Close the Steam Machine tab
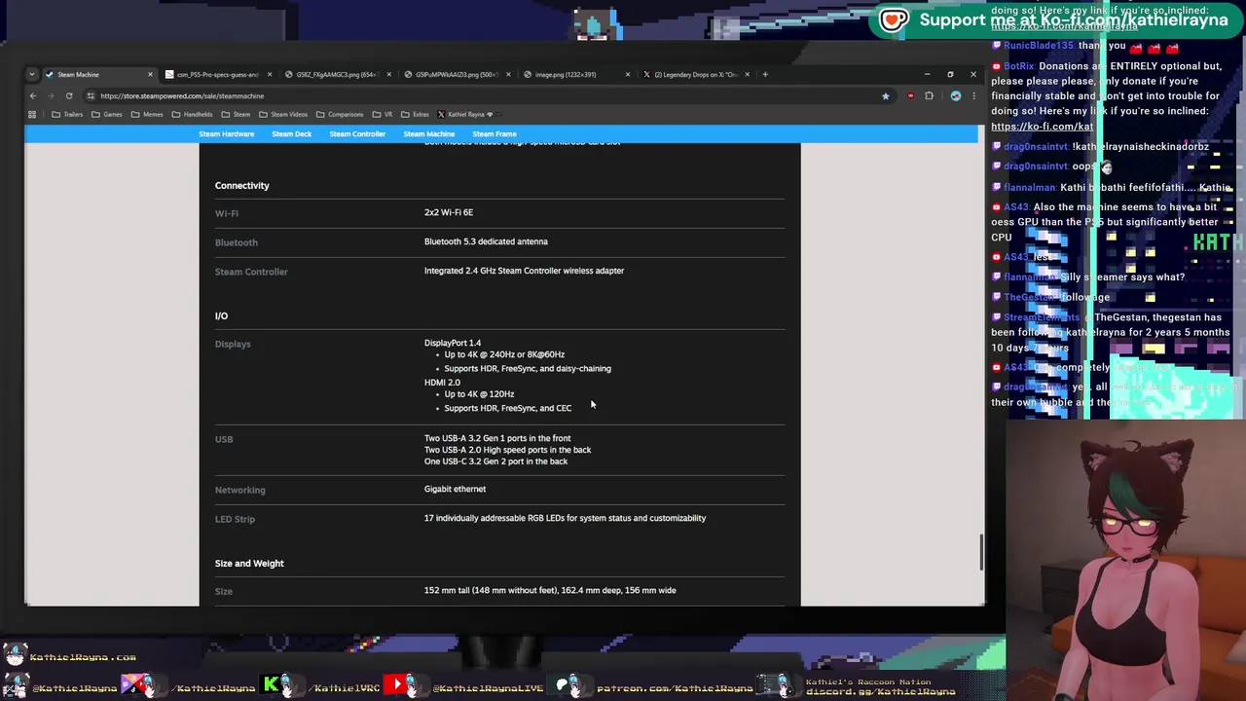 [150, 74]
